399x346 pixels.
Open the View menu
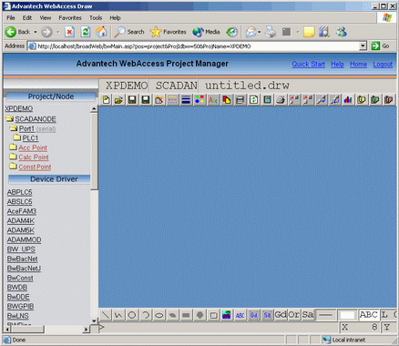[x=46, y=18]
